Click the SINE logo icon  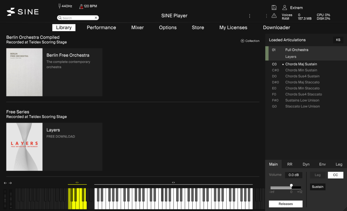[11, 12]
